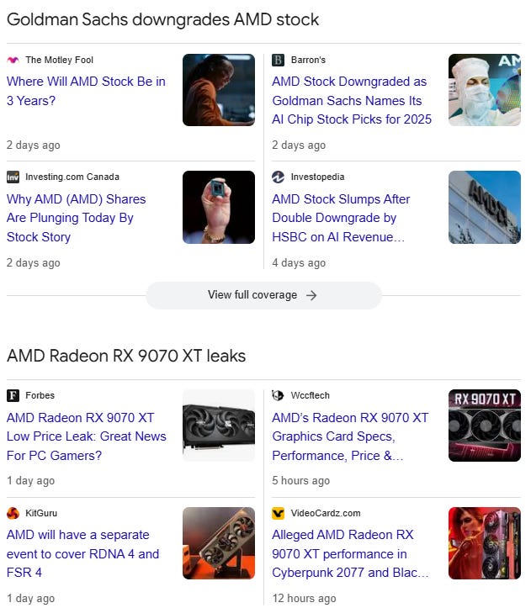Open VideoCardz Cyberpunk 2077 performance article
Screen dimensions: 531x608
(x=350, y=553)
